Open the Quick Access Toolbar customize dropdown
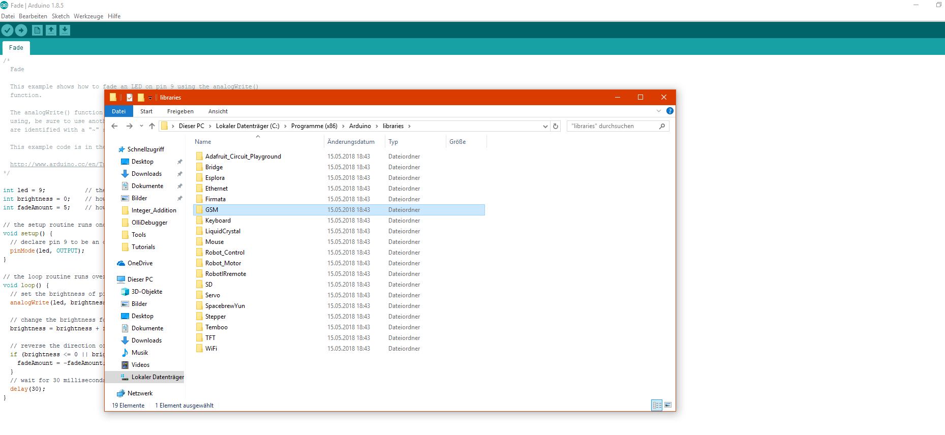Viewport: 945px width, 435px height. click(150, 98)
